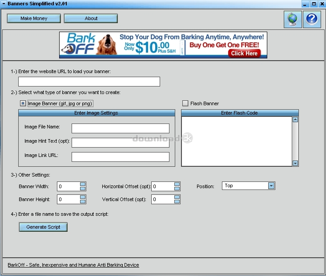Open the window system menu icon

[x=4, y=4]
